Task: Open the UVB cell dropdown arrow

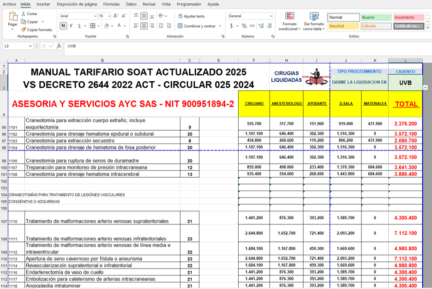Action: point(425,87)
